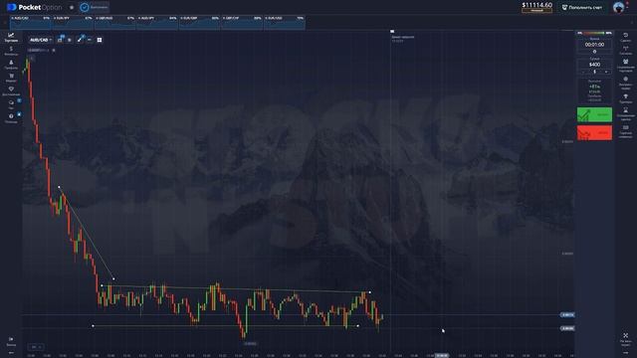Select the drawing tools line icon
This screenshot has width=637, height=358.
[80, 40]
